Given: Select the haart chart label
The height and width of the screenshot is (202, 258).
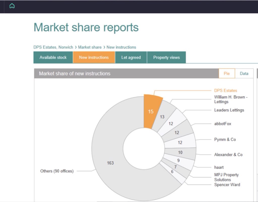Looking at the screenshot, I should [x=219, y=167].
